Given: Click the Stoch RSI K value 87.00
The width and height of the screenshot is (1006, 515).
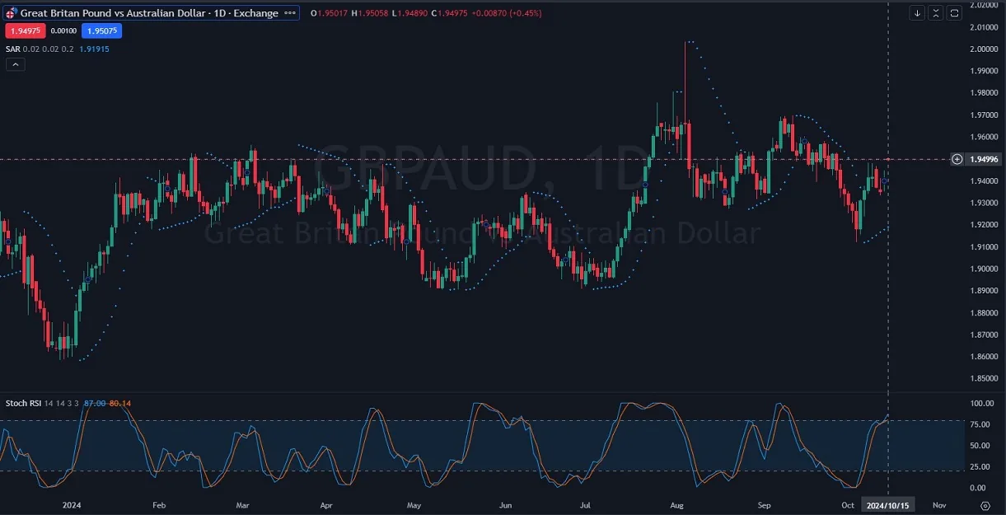Looking at the screenshot, I should 95,403.
